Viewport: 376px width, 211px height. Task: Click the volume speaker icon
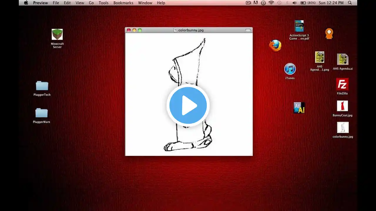pos(294,3)
